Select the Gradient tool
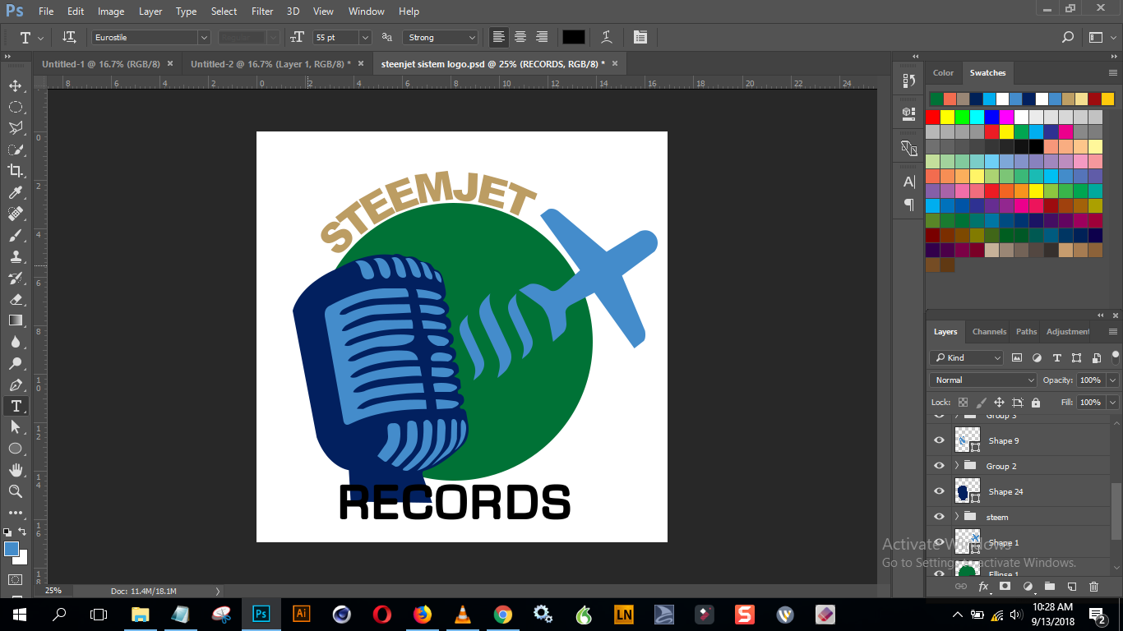The height and width of the screenshot is (631, 1123). pos(15,320)
